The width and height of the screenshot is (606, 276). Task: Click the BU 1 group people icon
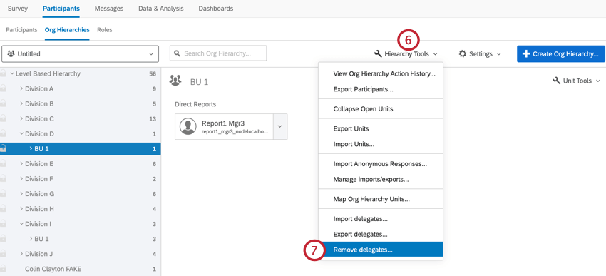pos(175,81)
